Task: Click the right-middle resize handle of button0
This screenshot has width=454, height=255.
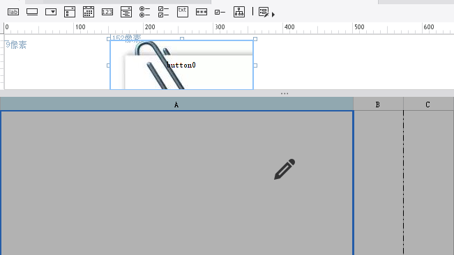Action: pyautogui.click(x=255, y=65)
